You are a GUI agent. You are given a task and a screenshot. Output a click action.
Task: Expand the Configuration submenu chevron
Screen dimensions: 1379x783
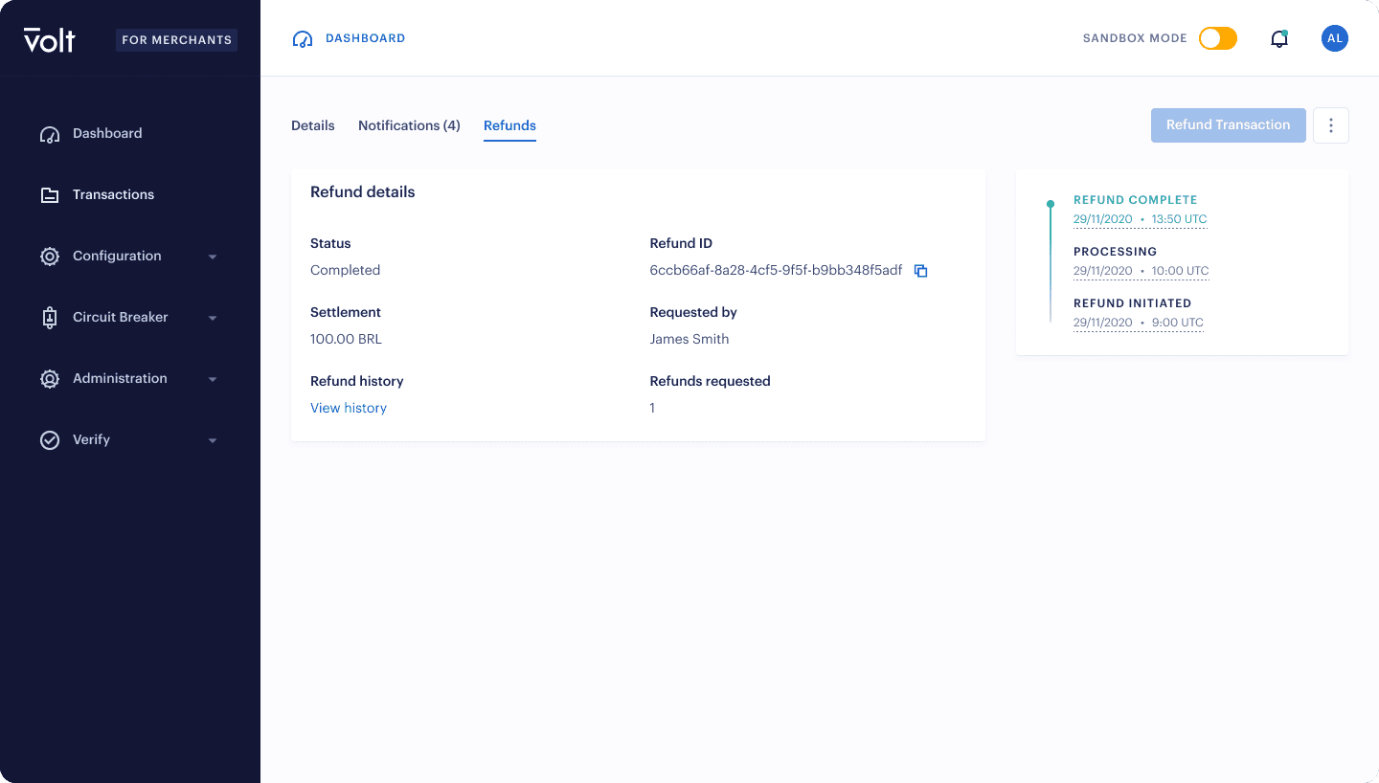[x=213, y=257]
